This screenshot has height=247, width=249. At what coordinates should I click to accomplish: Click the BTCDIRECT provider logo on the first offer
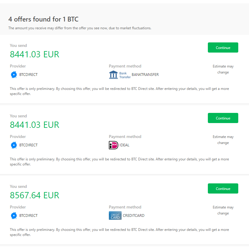14,74
